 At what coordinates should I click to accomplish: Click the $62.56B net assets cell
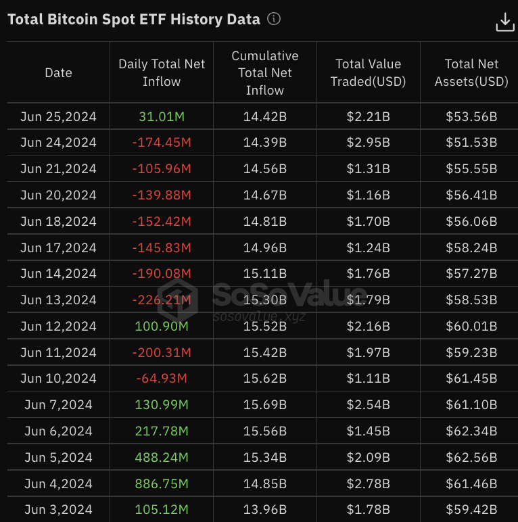[x=471, y=457]
